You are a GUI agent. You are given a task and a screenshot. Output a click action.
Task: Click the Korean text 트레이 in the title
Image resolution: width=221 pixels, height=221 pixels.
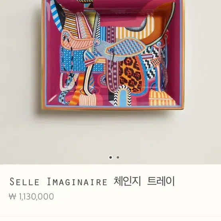tap(161, 181)
